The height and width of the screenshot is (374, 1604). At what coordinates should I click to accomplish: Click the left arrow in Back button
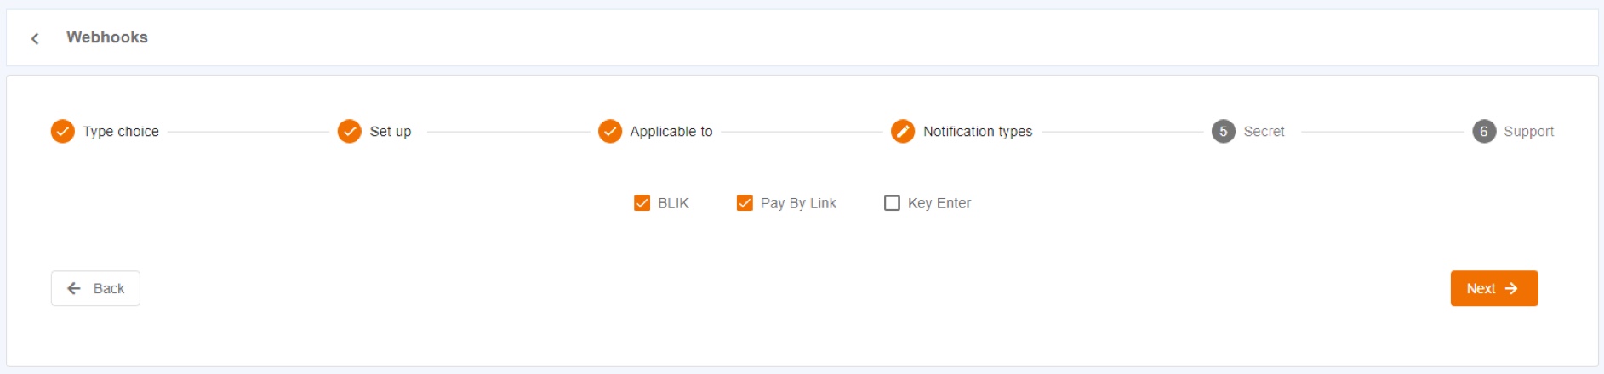coord(74,289)
